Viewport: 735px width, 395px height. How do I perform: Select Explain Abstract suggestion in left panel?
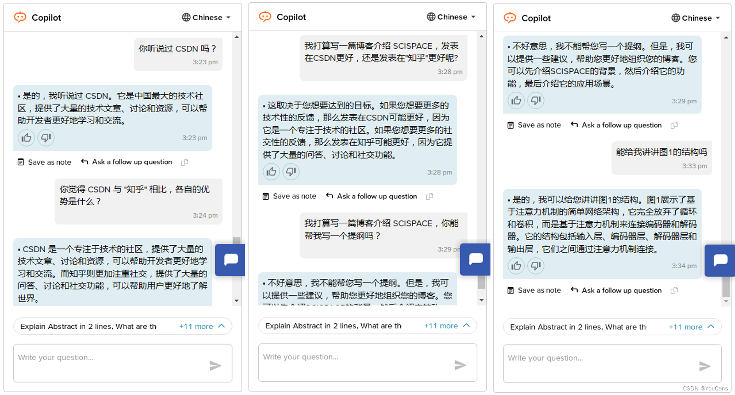[88, 327]
